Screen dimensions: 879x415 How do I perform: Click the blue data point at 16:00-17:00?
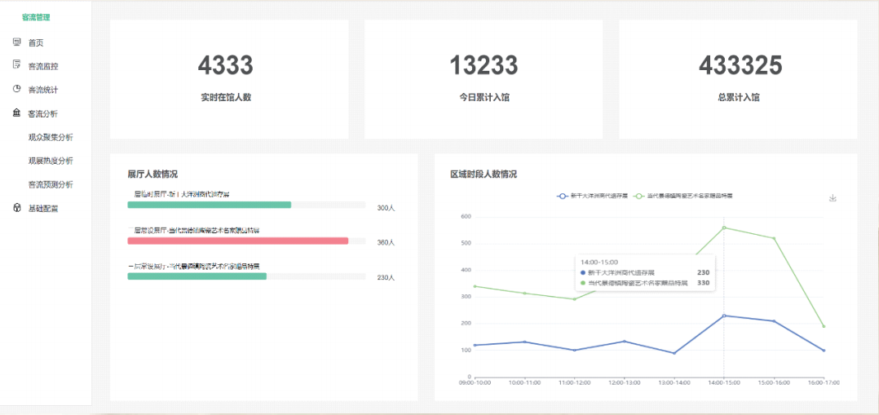click(x=824, y=351)
